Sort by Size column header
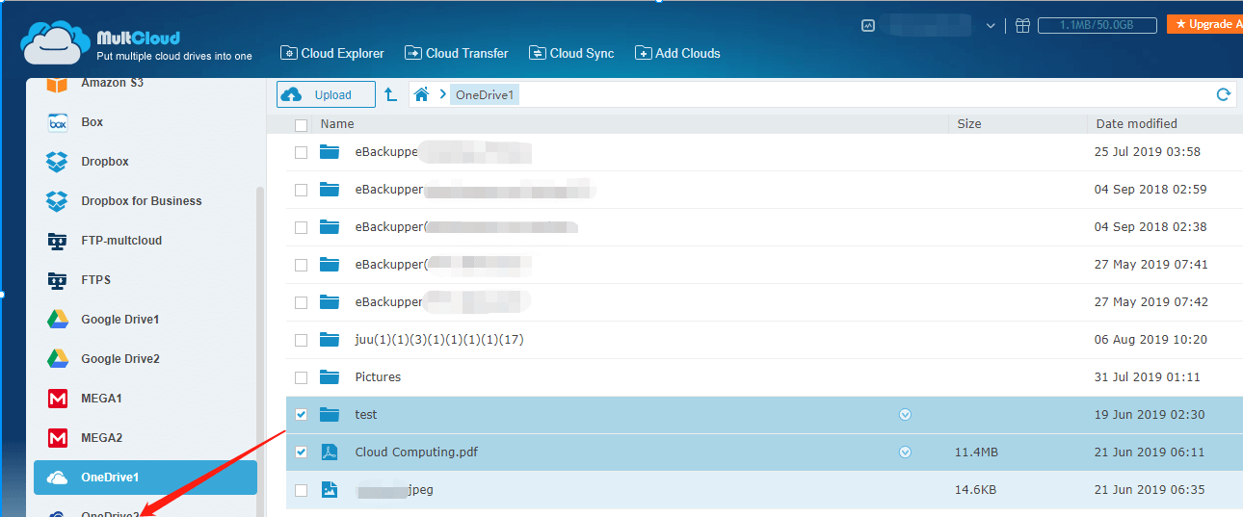The height and width of the screenshot is (517, 1243). tap(969, 124)
